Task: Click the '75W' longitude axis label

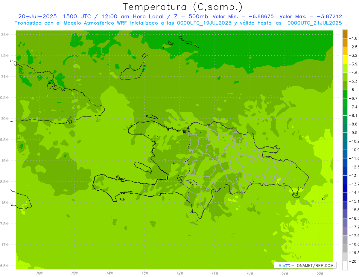Action: [x=74, y=273]
